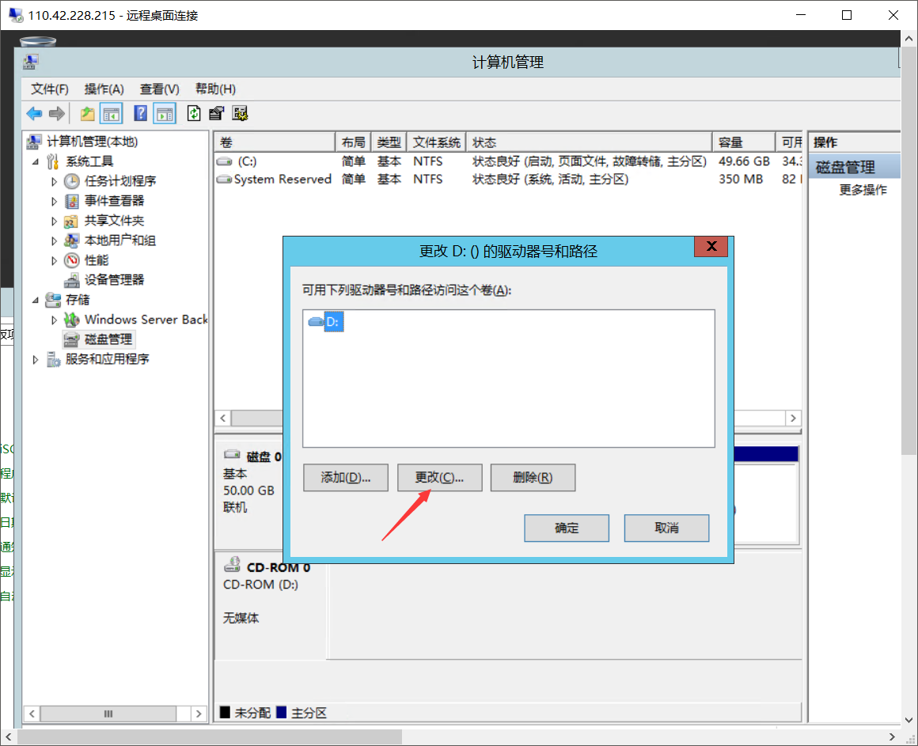Click the green Refresh toolbar icon
Viewport: 918px width, 746px height.
pyautogui.click(x=194, y=114)
